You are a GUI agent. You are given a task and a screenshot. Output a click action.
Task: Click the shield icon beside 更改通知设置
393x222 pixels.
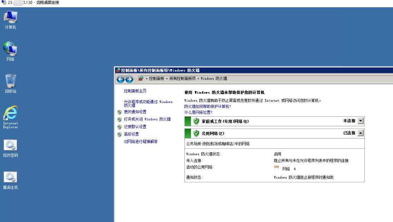click(120, 112)
